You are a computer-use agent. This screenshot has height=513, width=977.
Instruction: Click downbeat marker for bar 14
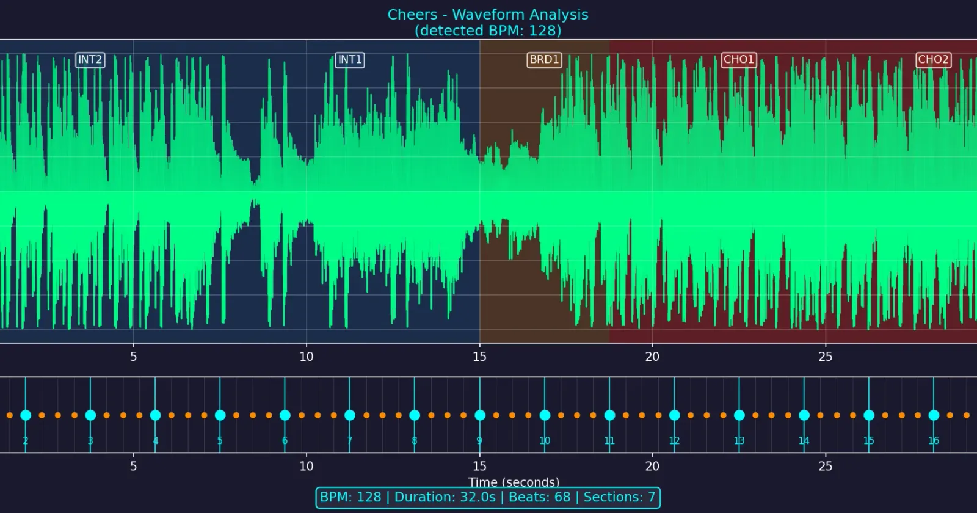[804, 415]
